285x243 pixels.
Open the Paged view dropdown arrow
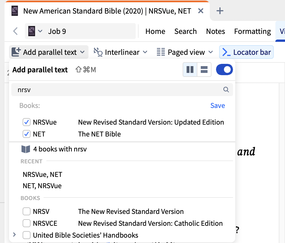tap(211, 52)
